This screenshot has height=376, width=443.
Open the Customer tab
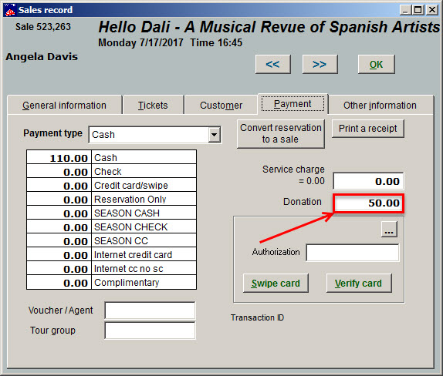[221, 106]
